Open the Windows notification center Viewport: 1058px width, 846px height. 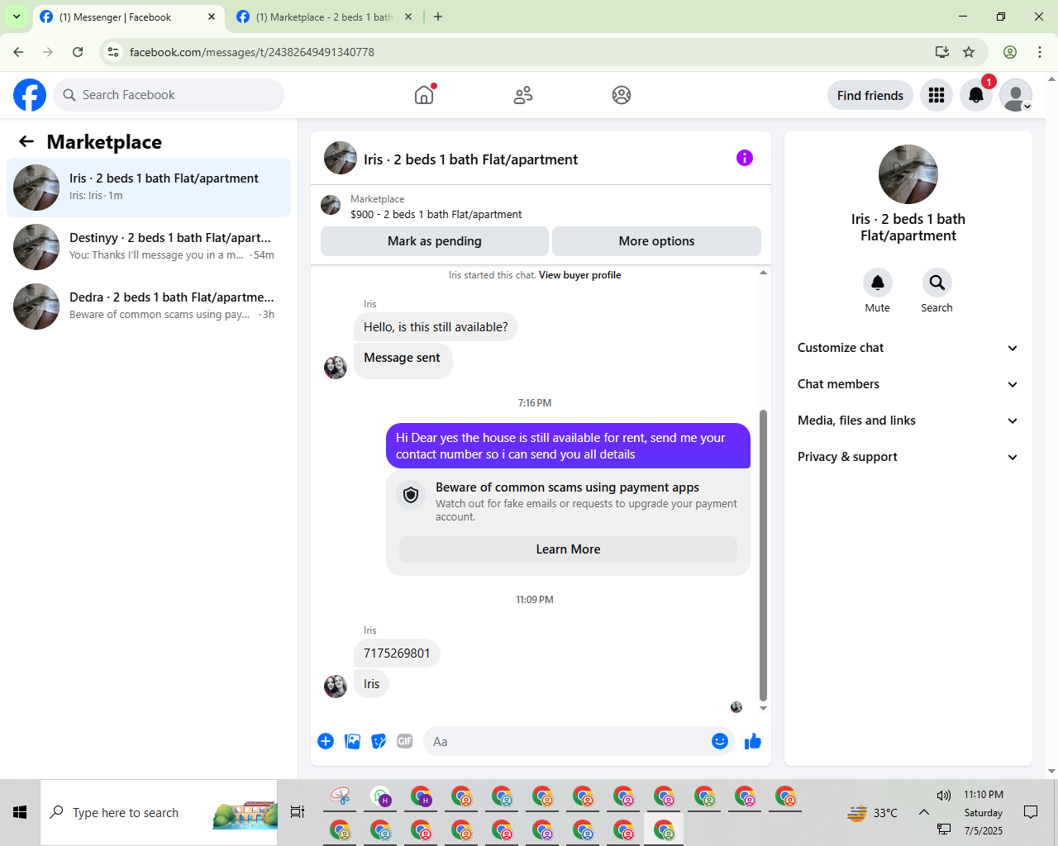[x=1031, y=812]
